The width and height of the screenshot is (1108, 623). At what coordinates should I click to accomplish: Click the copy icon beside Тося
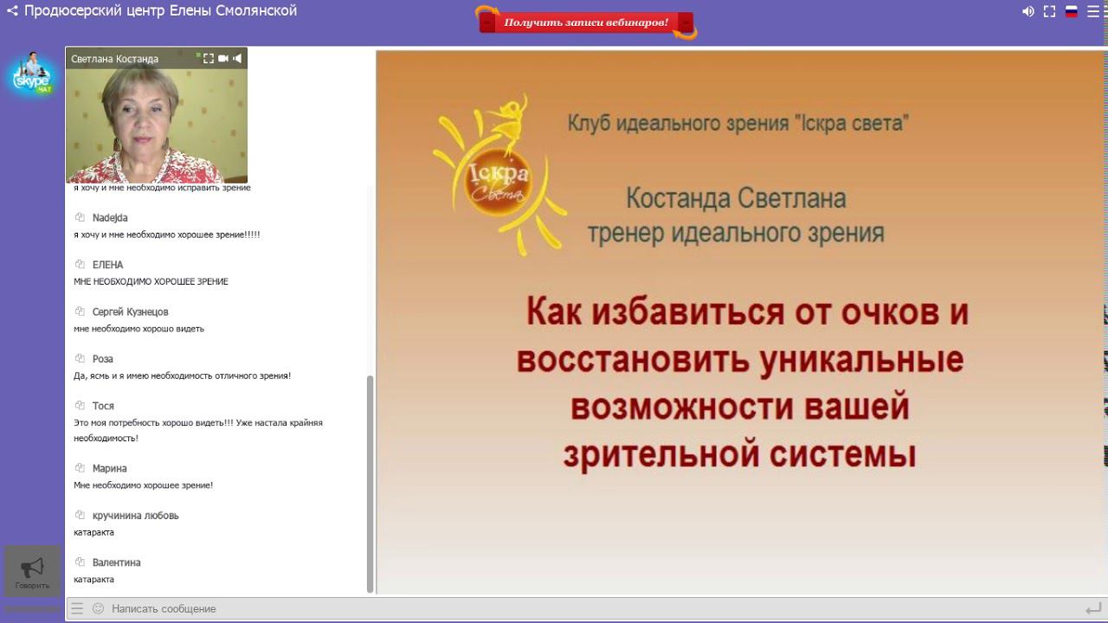80,405
